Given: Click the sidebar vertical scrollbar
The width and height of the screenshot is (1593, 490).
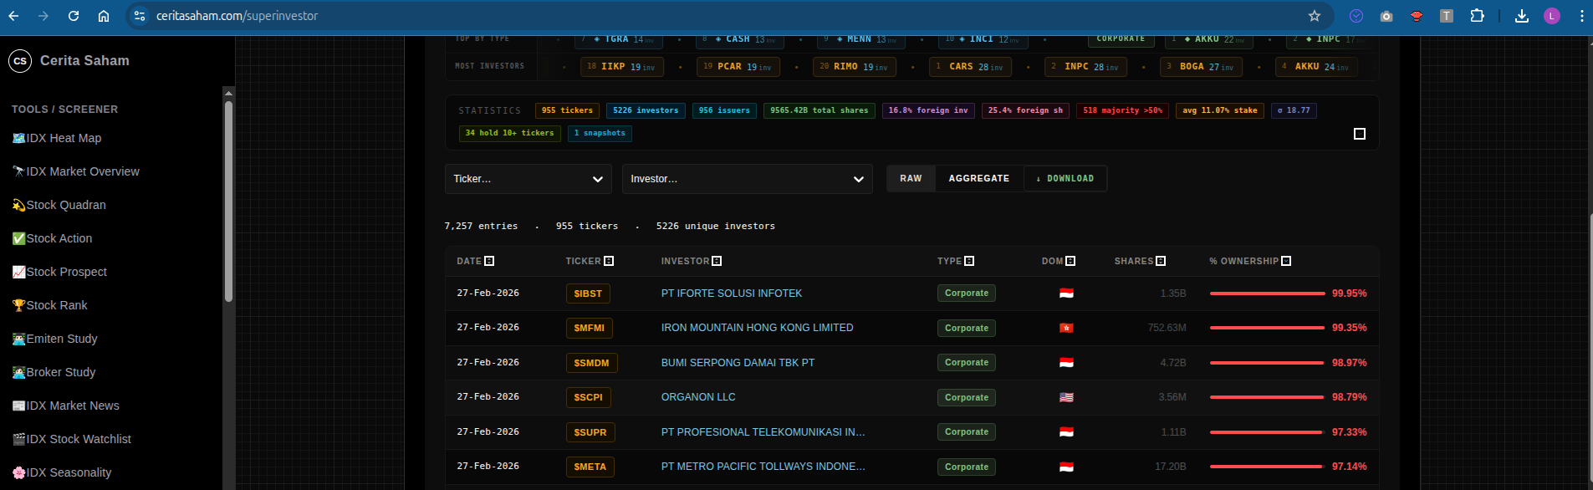Looking at the screenshot, I should pos(228,201).
